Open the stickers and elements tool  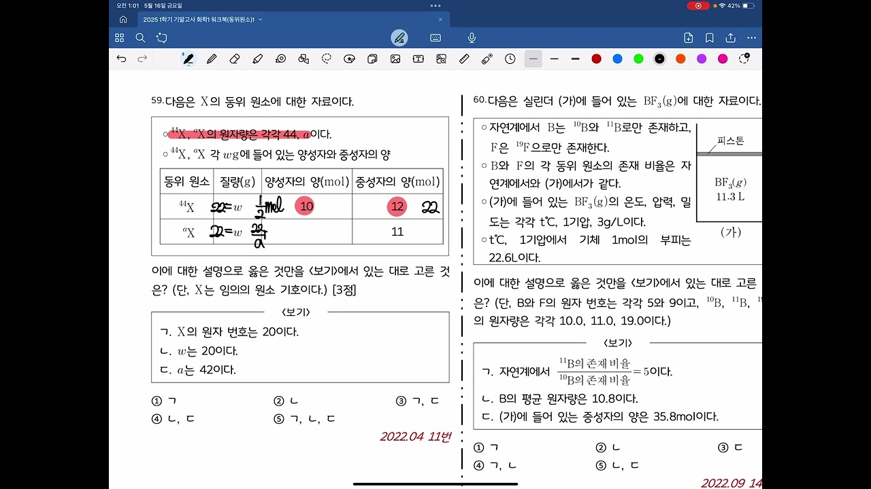349,59
